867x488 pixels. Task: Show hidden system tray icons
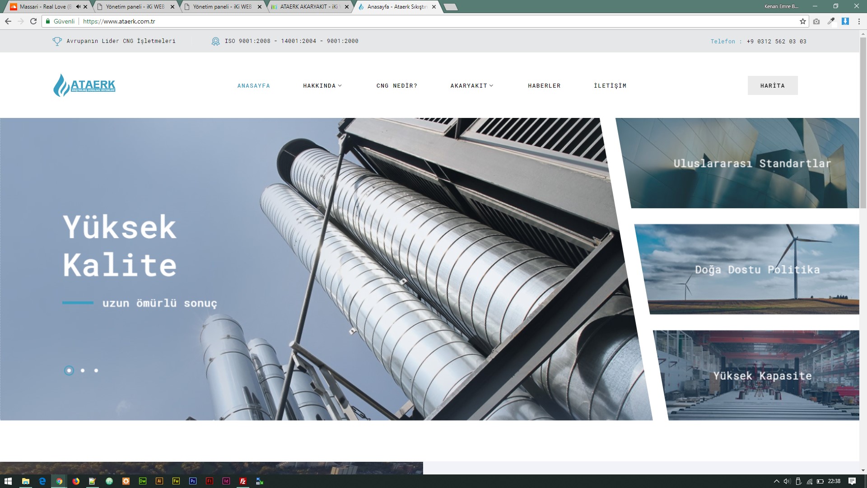pos(776,481)
